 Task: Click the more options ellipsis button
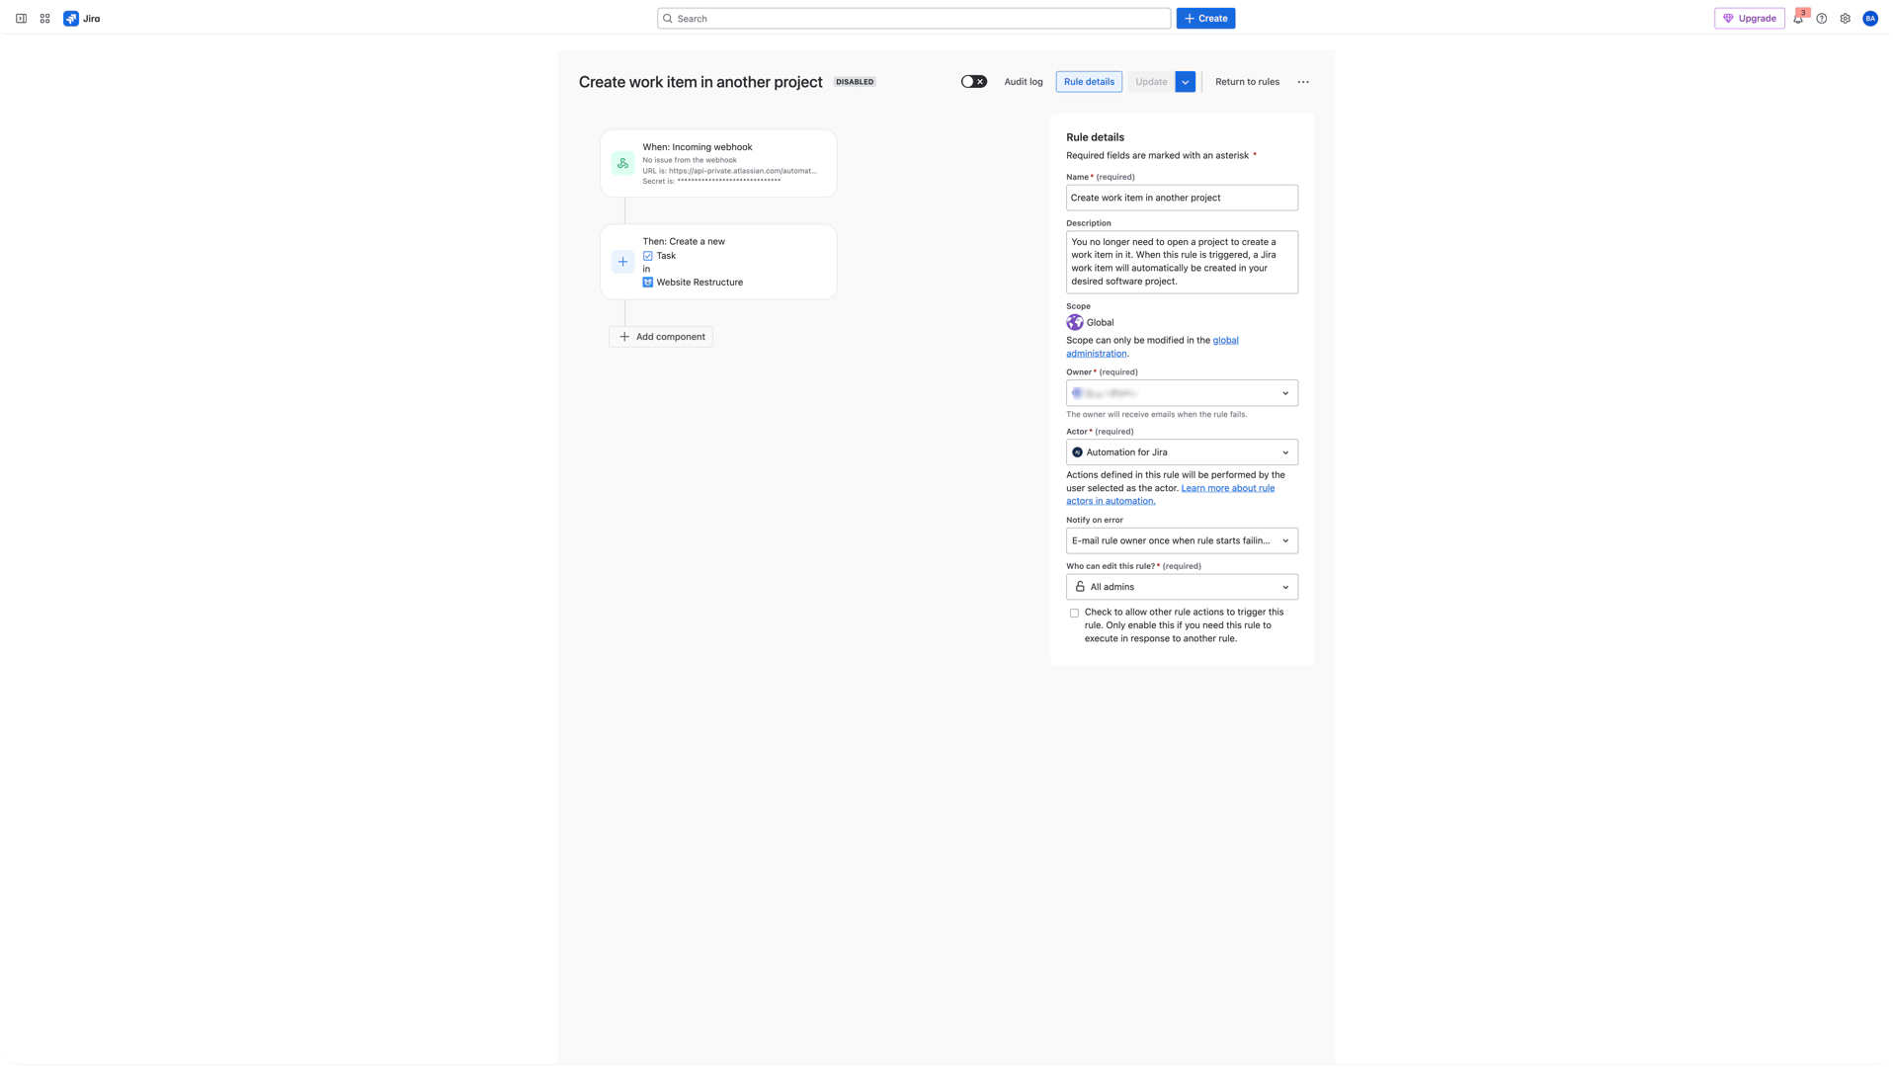point(1303,81)
